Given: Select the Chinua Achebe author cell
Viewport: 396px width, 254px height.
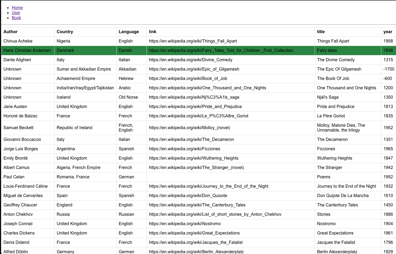Looking at the screenshot, I should (28, 41).
